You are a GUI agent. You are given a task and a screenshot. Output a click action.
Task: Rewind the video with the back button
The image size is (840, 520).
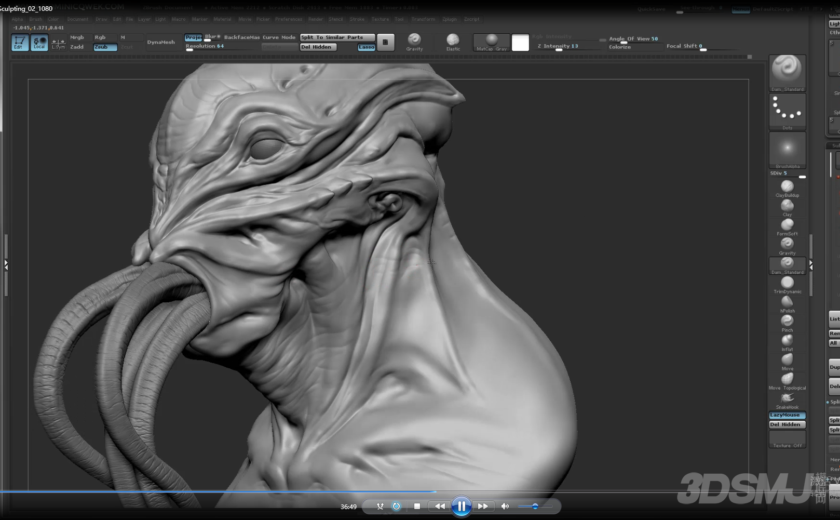[440, 506]
